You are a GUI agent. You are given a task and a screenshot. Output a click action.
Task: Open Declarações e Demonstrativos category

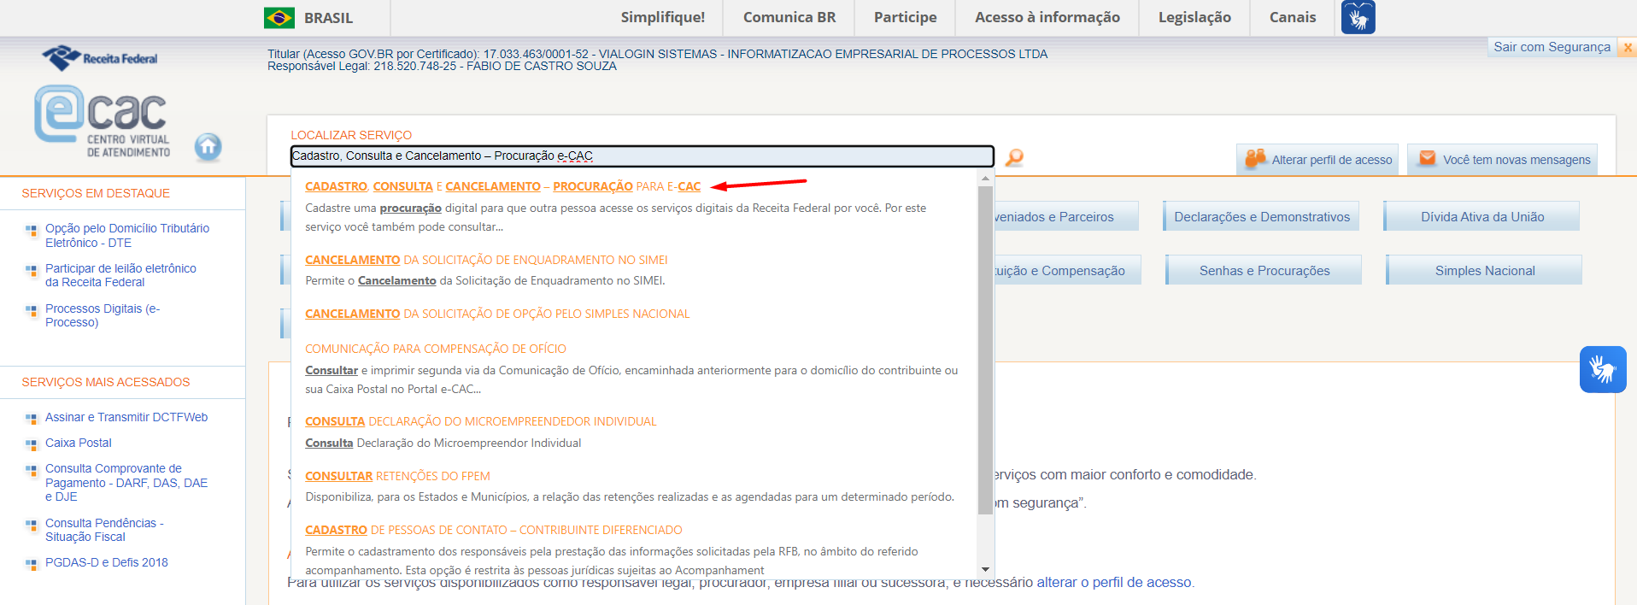(1261, 217)
